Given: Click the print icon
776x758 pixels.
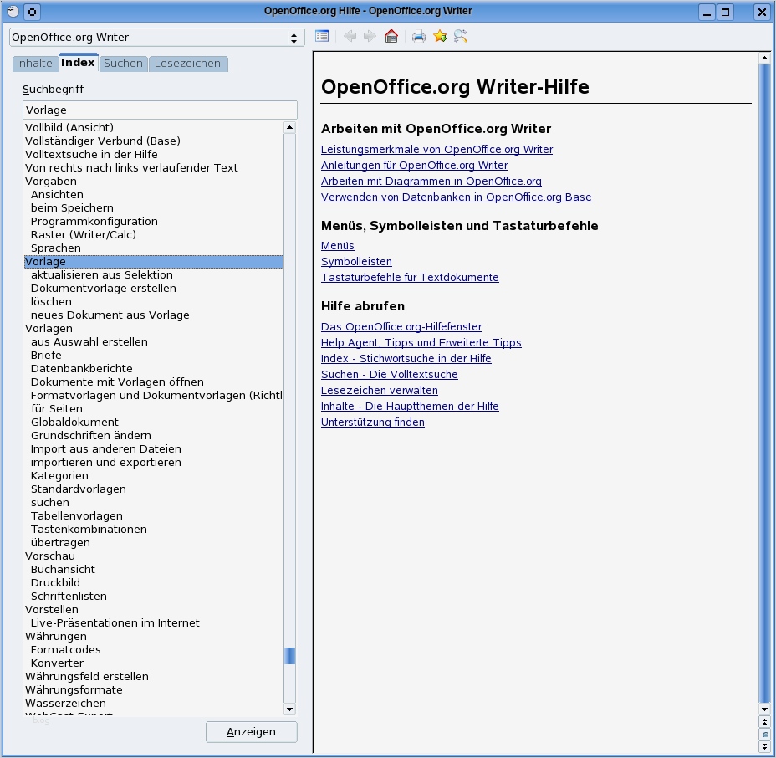Looking at the screenshot, I should tap(419, 36).
